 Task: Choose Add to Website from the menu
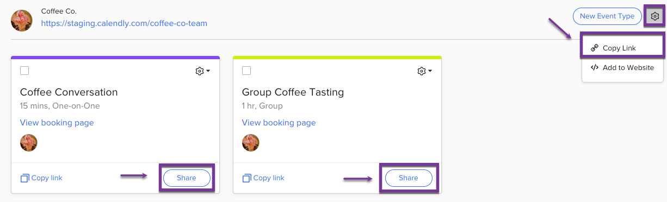point(623,68)
